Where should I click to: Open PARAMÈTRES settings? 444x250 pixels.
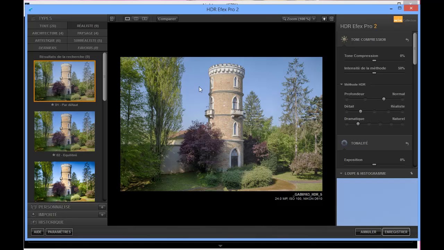tap(59, 232)
